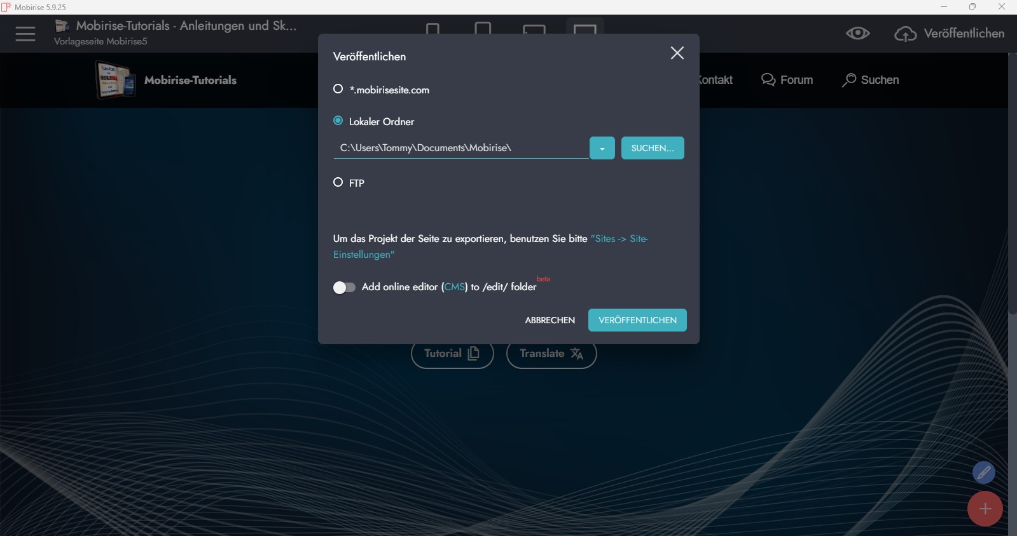Click the blue pencil edit icon
1017x536 pixels.
pos(983,472)
